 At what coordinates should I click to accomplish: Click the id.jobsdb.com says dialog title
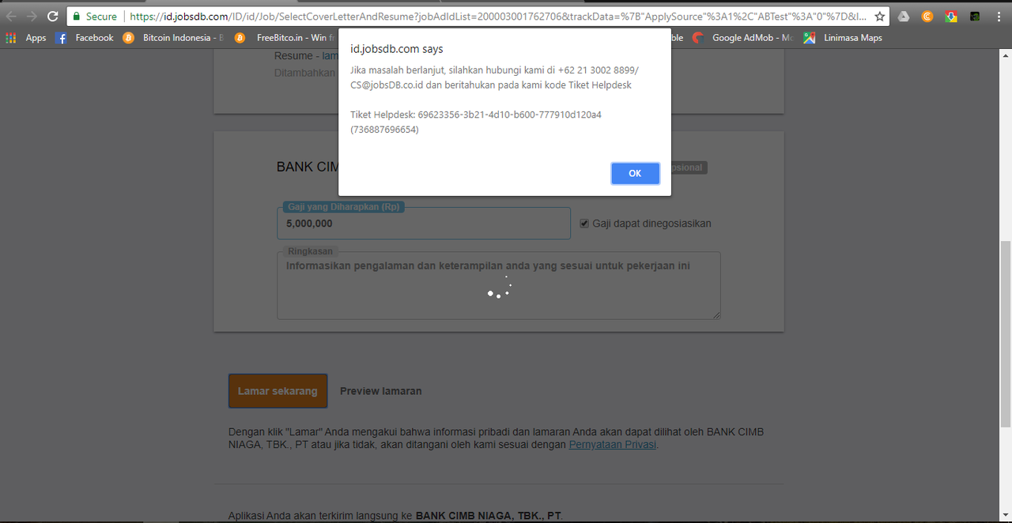pos(397,49)
